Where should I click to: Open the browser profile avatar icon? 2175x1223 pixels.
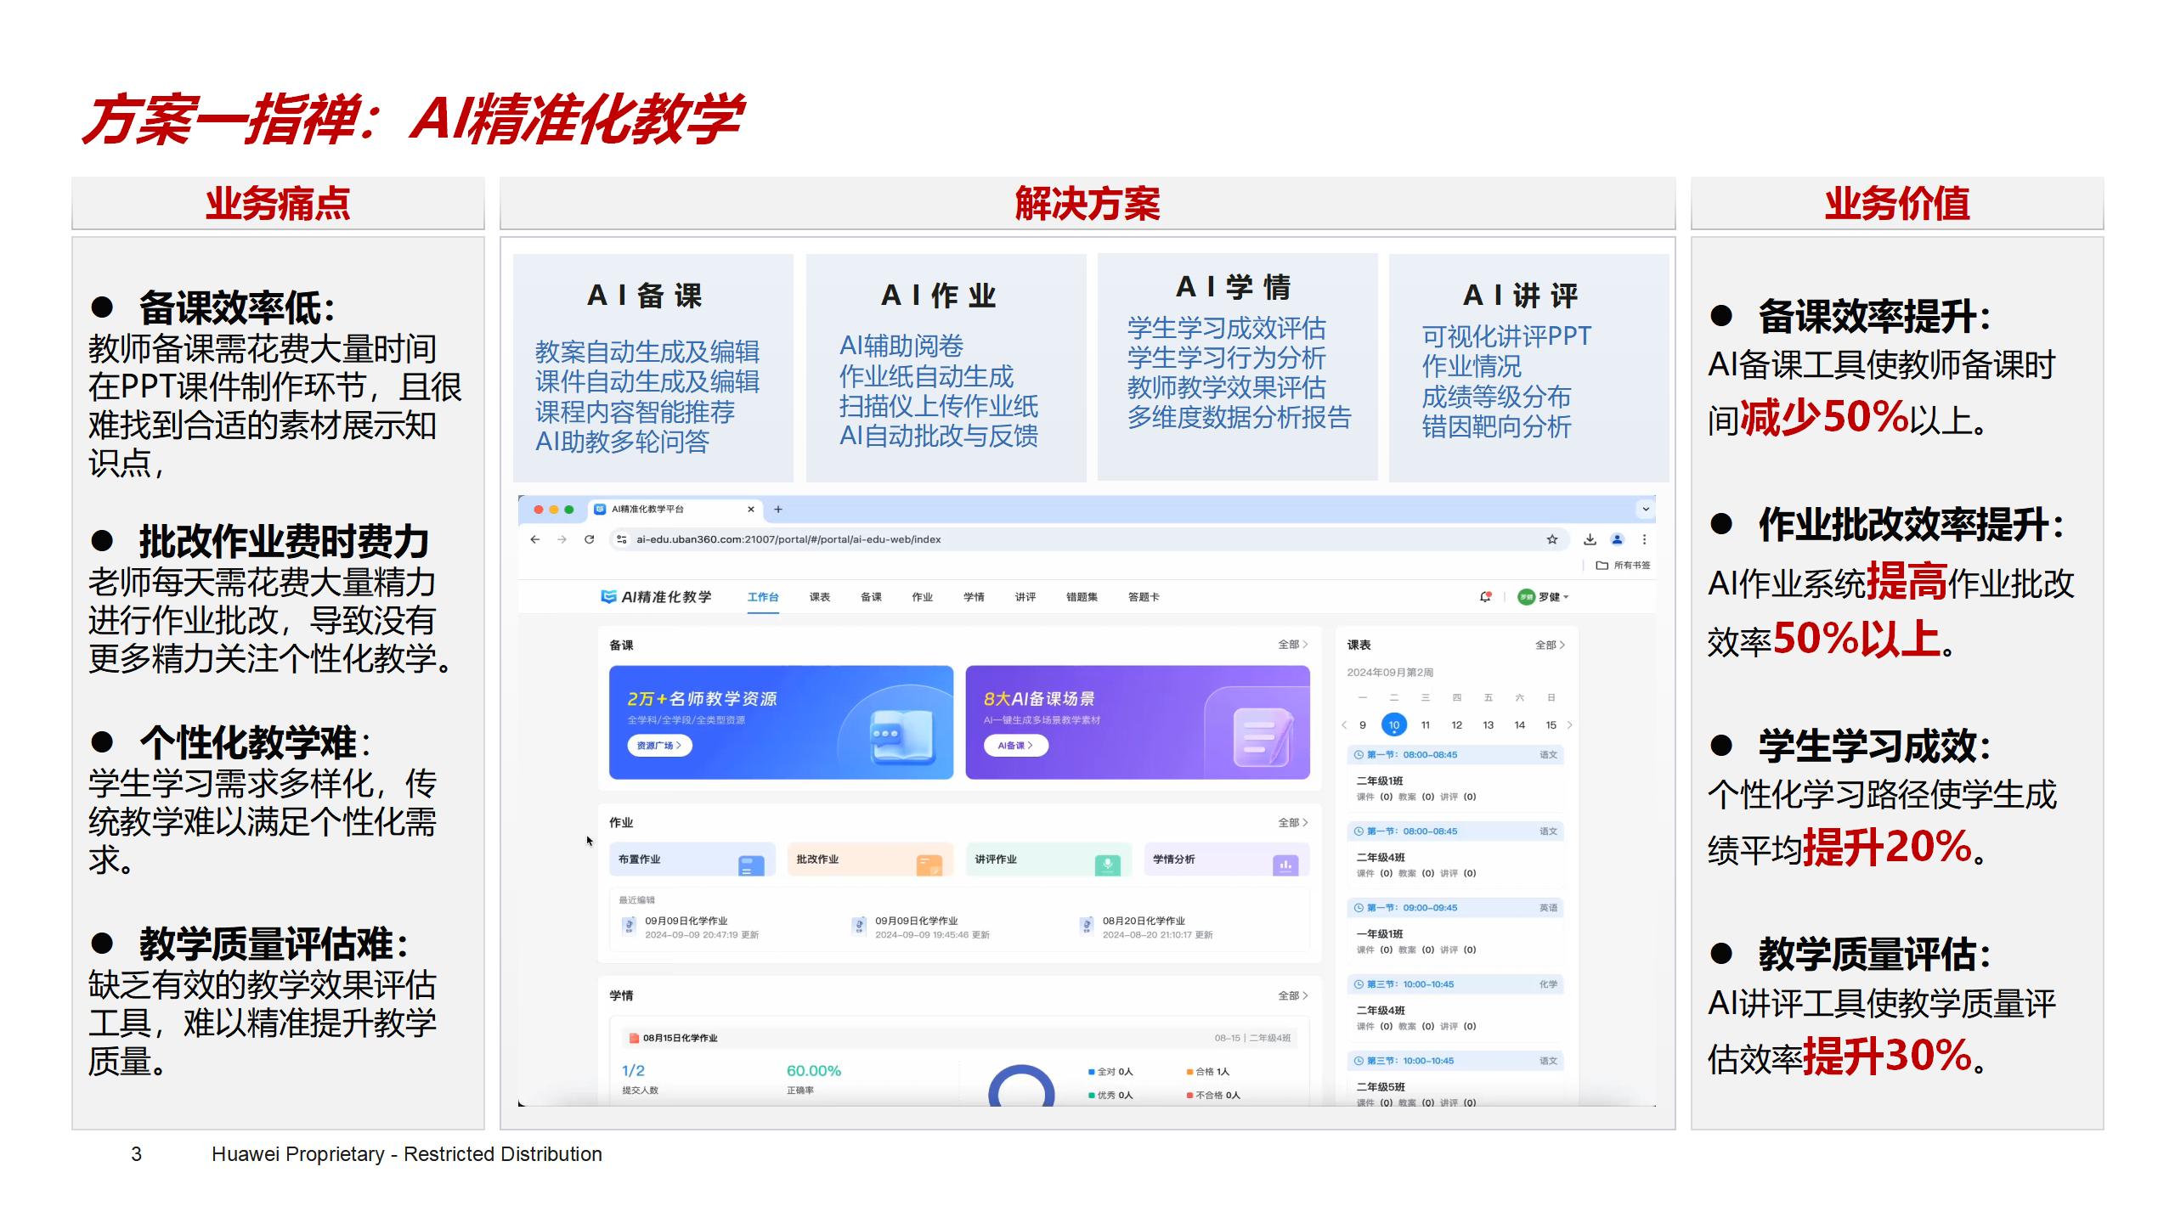[1617, 539]
